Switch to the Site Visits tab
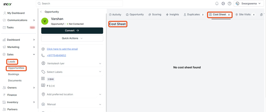 tap(245, 15)
